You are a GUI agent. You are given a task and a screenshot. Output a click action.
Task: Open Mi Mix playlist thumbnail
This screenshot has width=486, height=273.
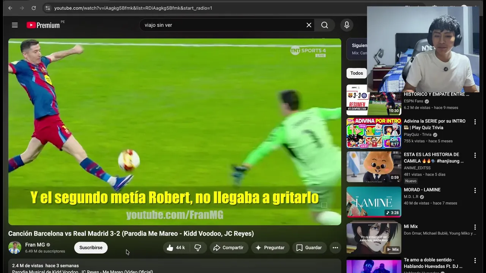coord(374,238)
